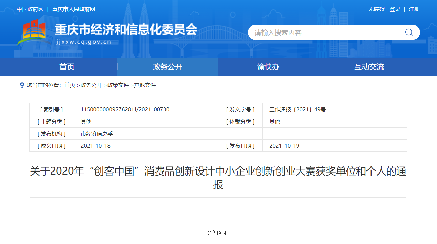437x244 pixels.
Task: Click the 登录 login link
Action: (x=395, y=9)
